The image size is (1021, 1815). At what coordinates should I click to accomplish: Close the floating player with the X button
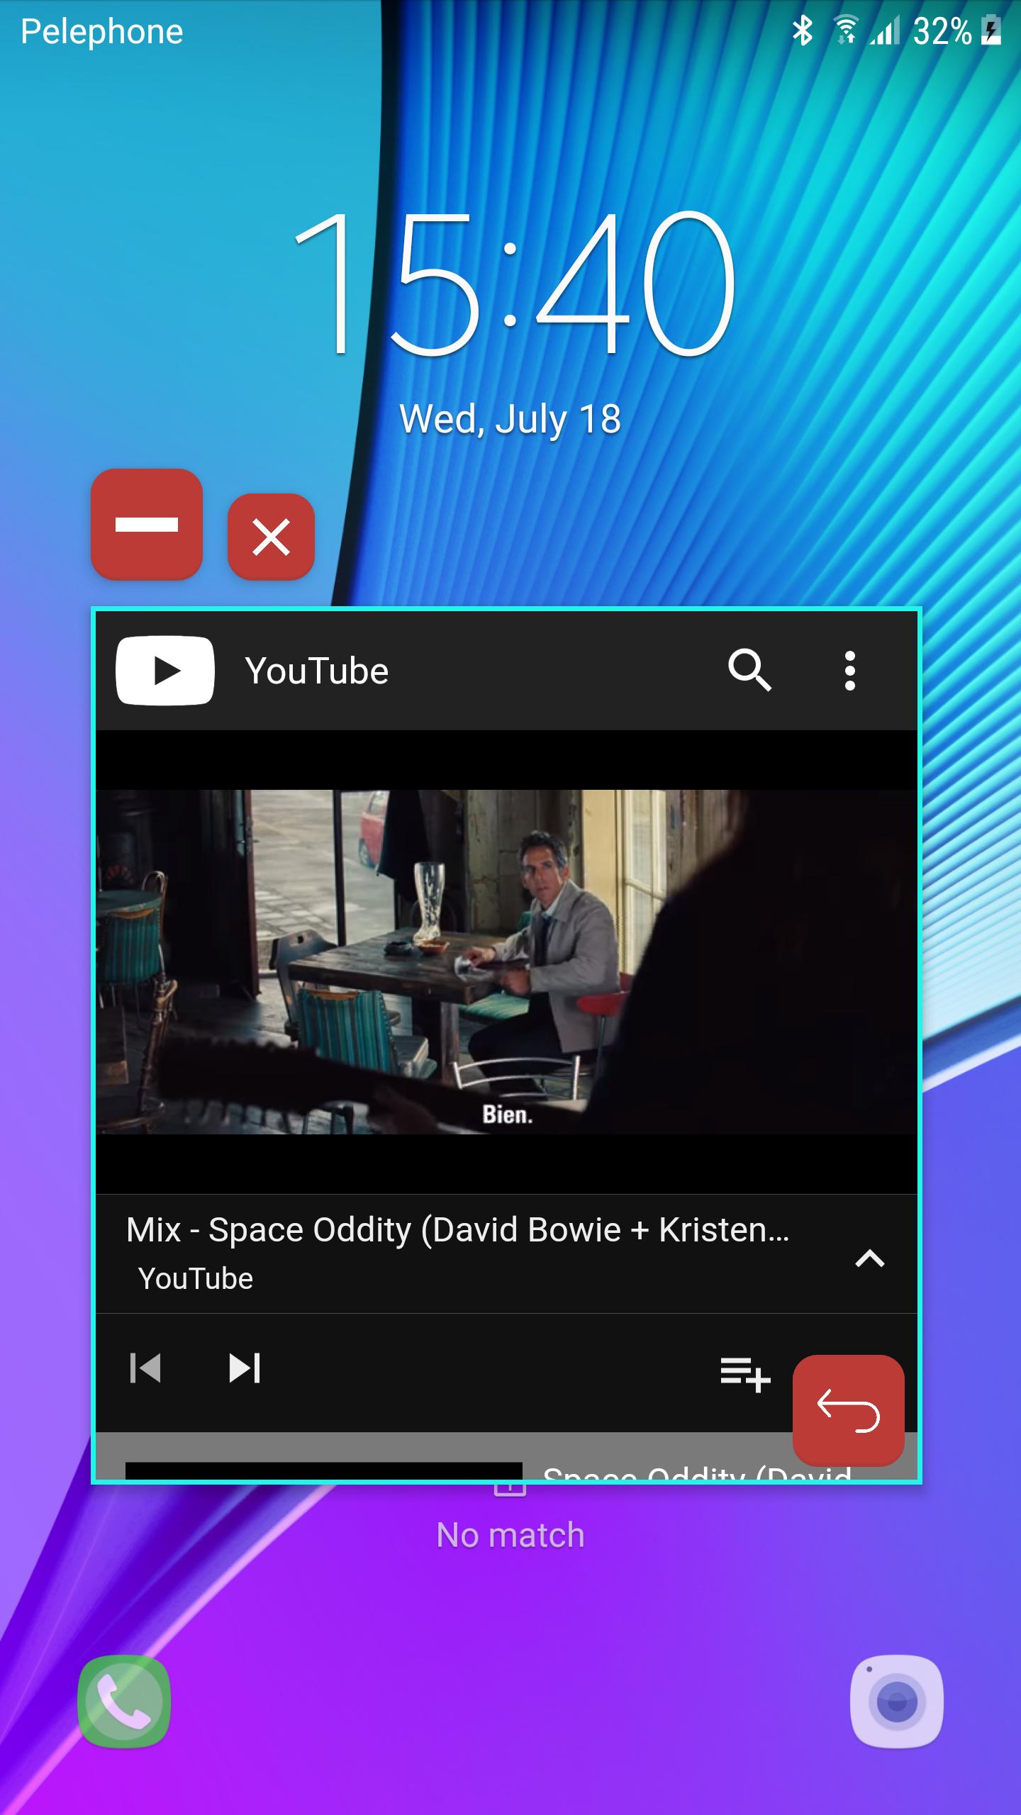(x=271, y=537)
